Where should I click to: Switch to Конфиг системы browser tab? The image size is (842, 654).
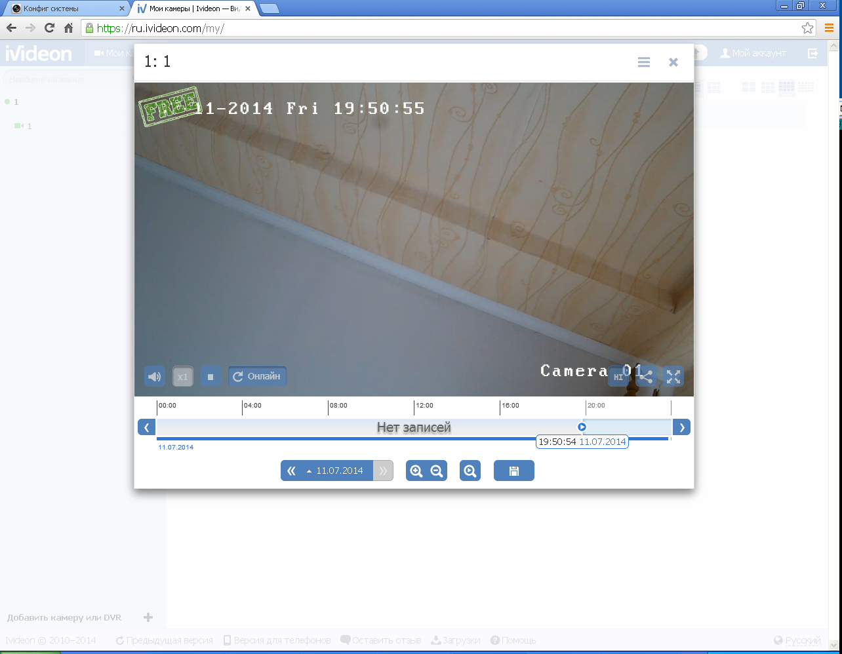(66, 9)
